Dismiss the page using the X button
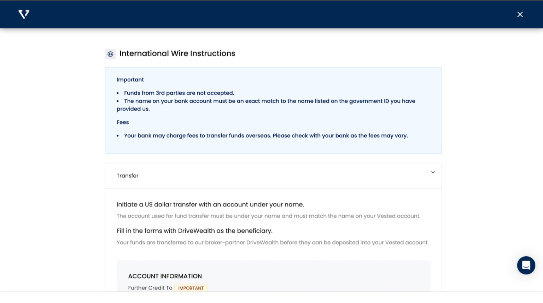Image resolution: width=543 pixels, height=303 pixels. click(x=520, y=14)
